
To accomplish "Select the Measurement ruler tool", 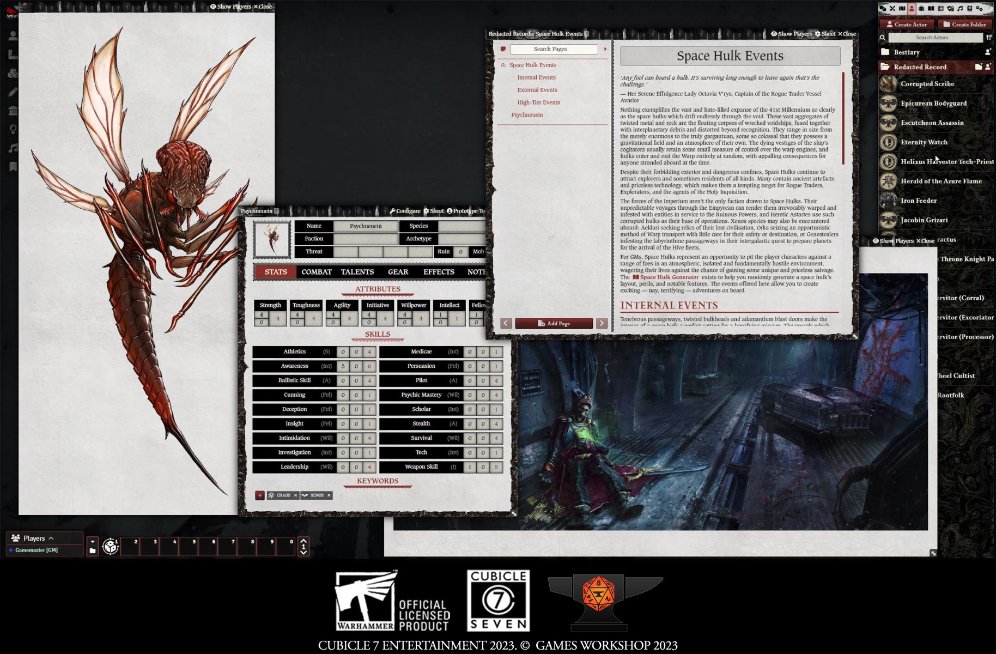I will coord(13,55).
